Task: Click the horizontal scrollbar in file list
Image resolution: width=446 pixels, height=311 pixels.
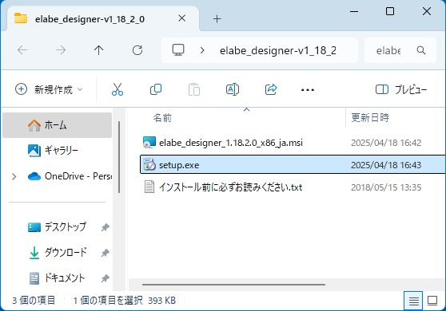Action: [x=233, y=285]
